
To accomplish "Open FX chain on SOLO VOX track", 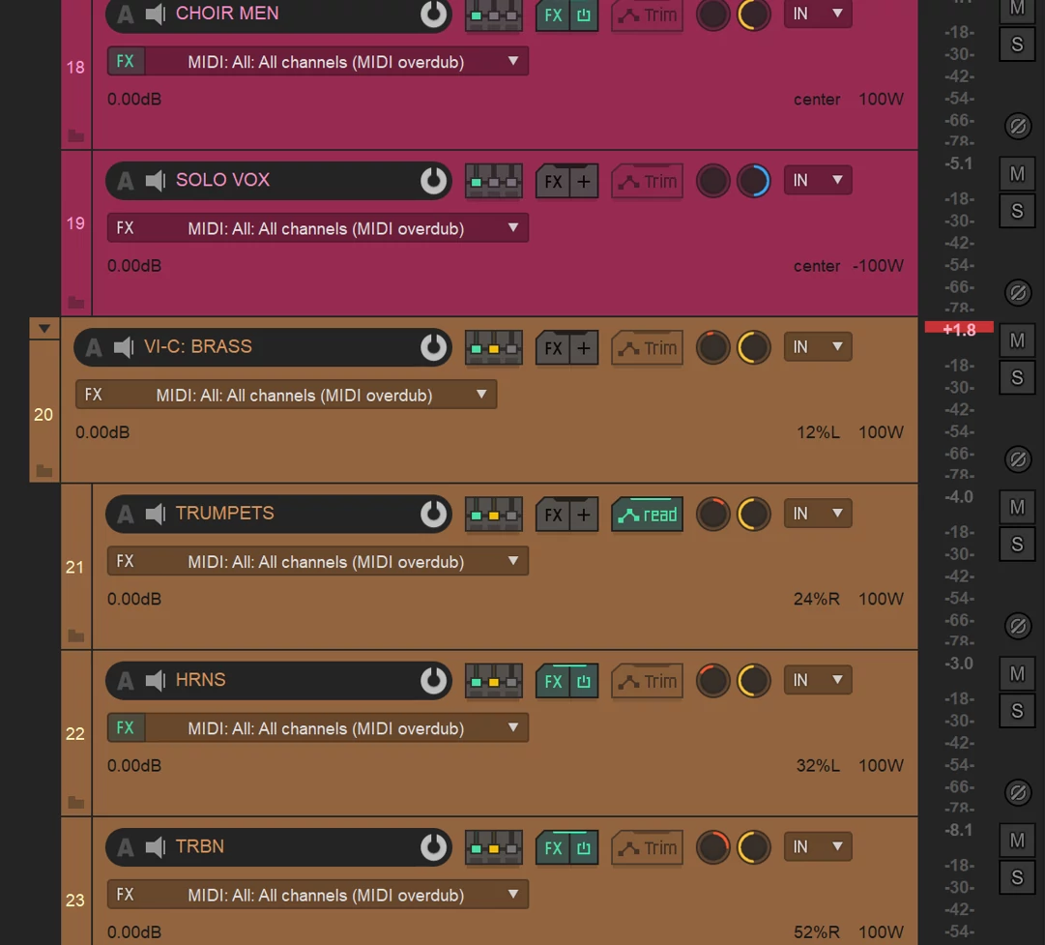I will pyautogui.click(x=553, y=182).
